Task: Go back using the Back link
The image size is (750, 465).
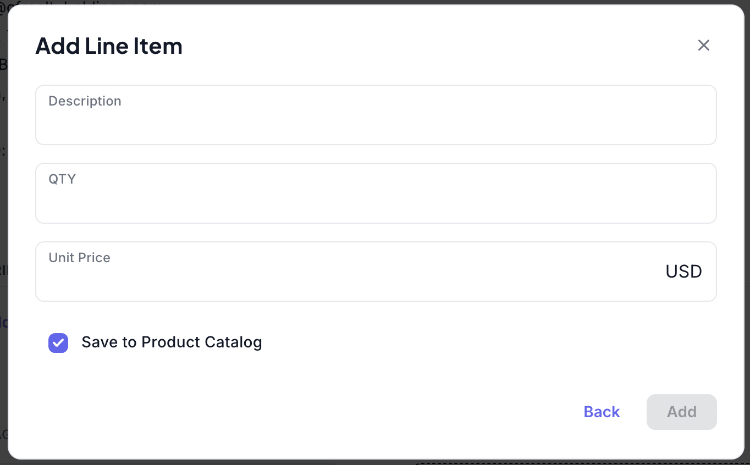Action: click(602, 412)
